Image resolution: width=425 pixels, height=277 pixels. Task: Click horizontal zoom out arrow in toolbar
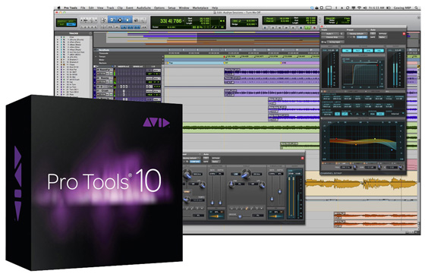pos(82,20)
